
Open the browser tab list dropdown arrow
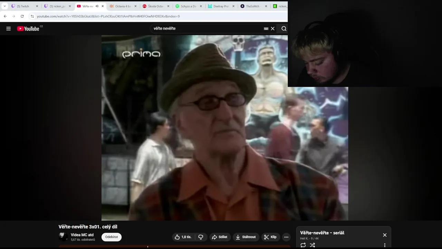point(5,6)
